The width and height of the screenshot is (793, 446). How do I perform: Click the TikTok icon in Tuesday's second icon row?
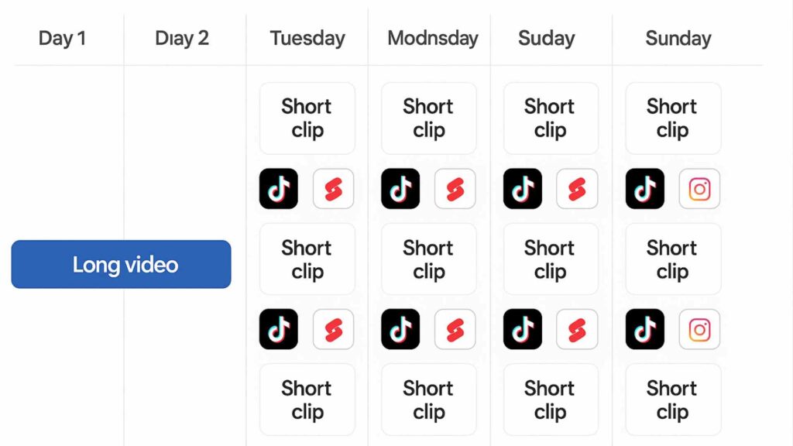coord(279,329)
